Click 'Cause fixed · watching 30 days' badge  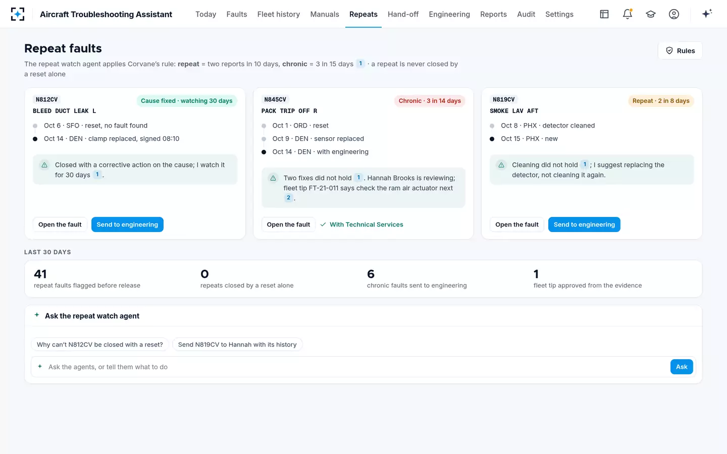coord(187,101)
